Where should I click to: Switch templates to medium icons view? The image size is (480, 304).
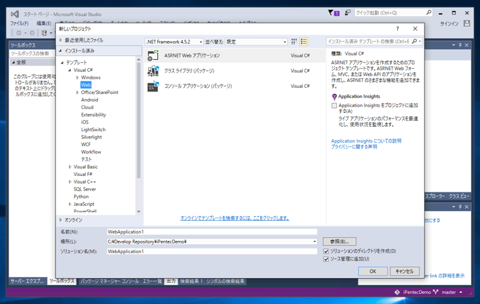294,41
